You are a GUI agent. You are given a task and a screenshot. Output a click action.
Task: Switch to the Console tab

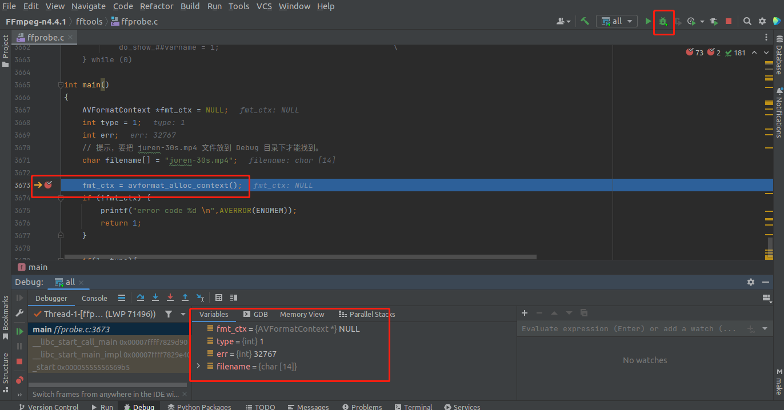pos(94,298)
